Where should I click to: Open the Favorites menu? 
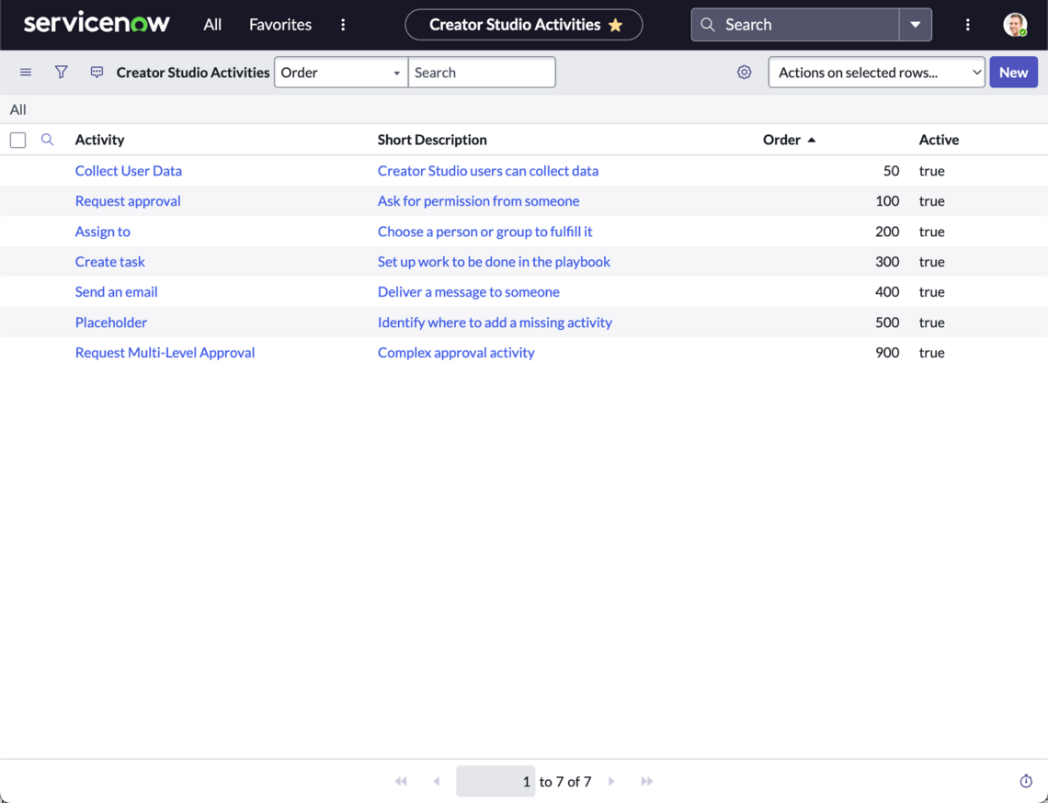click(x=280, y=25)
